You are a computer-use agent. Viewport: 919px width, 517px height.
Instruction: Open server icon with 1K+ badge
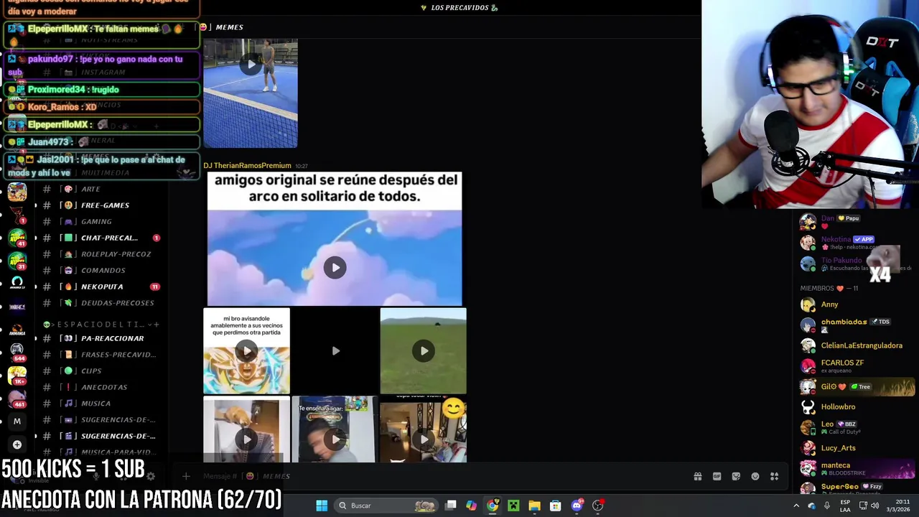pos(17,376)
